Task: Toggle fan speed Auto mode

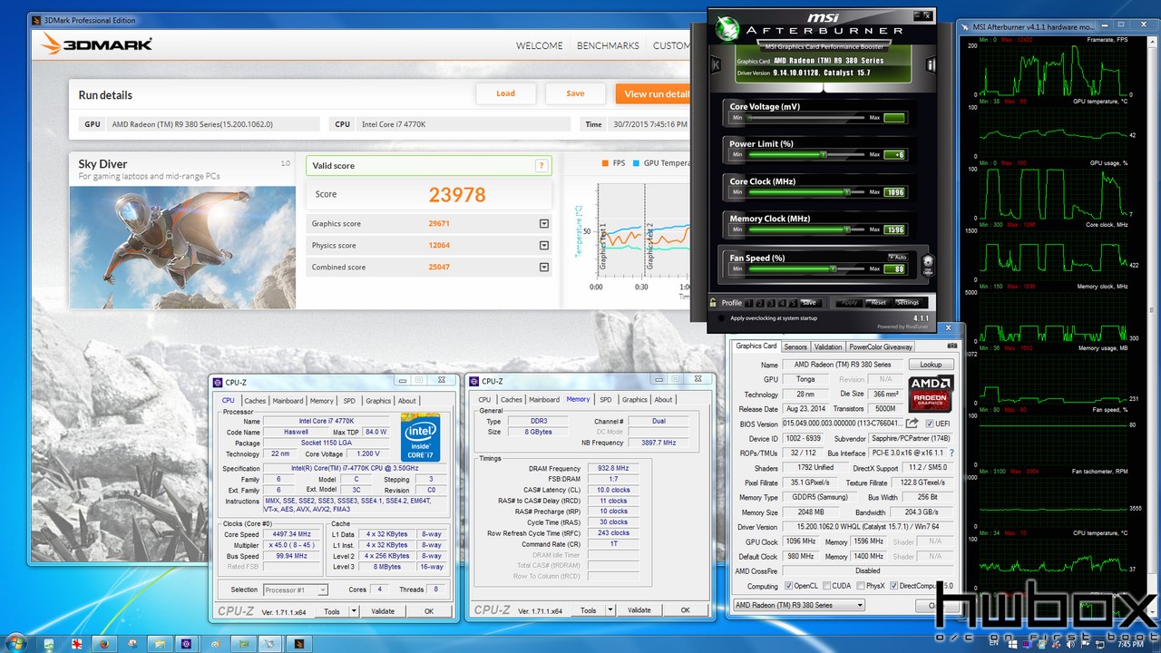Action: [897, 258]
